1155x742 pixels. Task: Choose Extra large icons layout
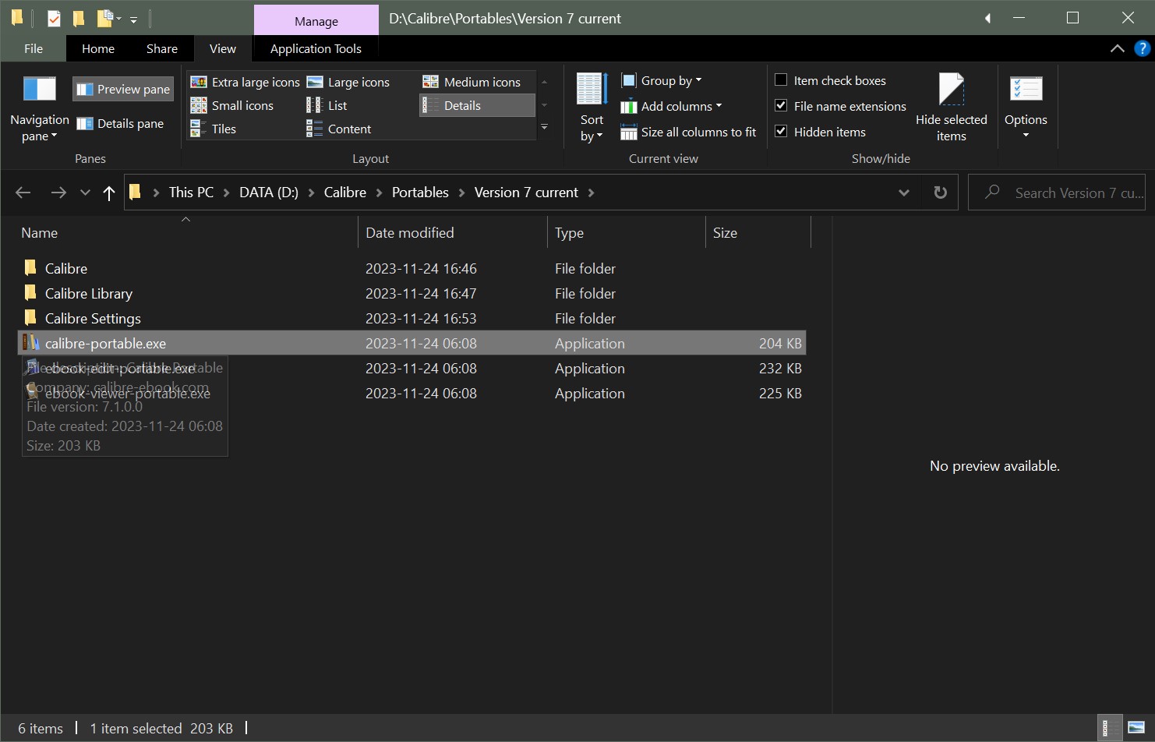[x=245, y=82]
